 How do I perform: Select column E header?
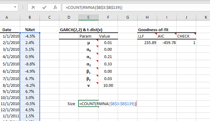click(x=88, y=17)
